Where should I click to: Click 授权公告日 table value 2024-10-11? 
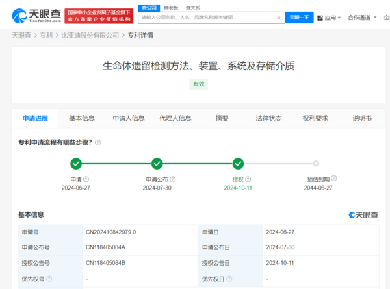280,263
